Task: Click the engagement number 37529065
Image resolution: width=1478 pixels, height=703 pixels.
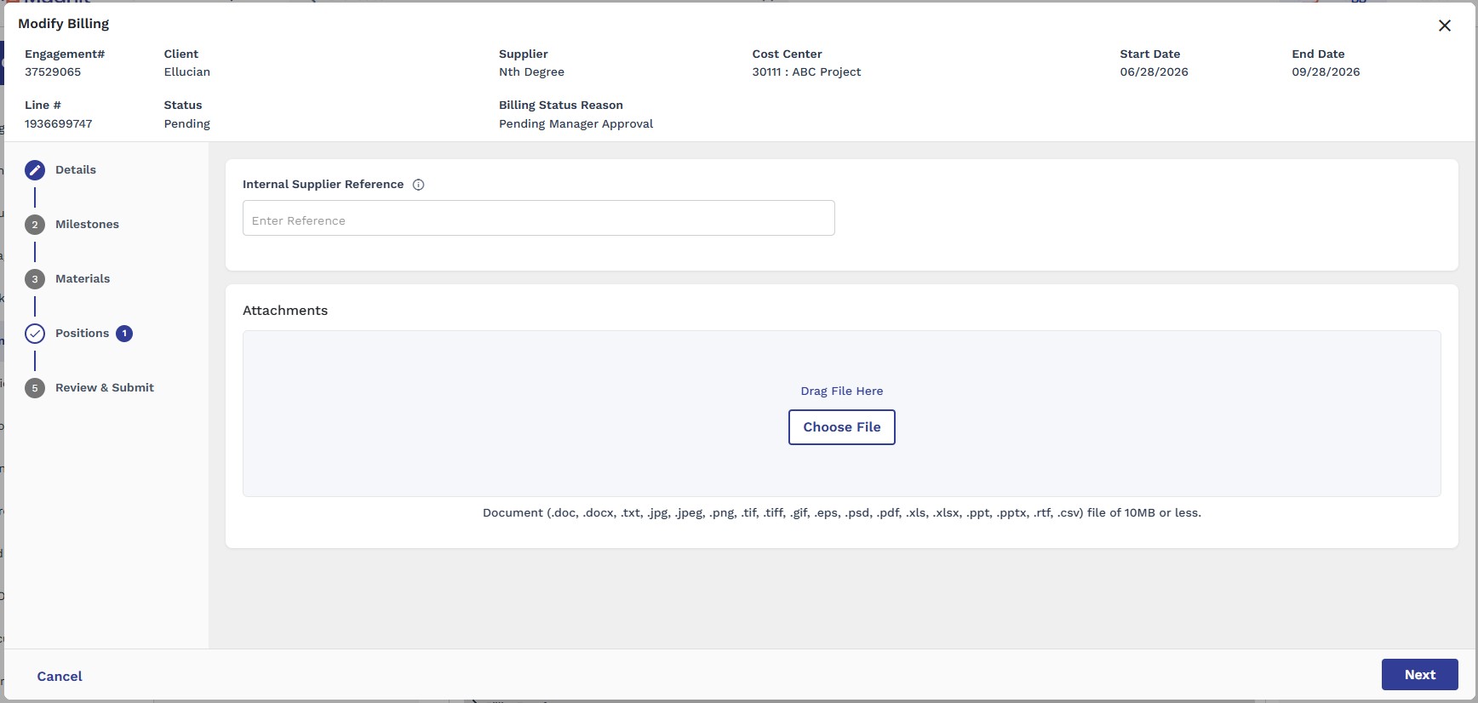Action: [x=53, y=72]
